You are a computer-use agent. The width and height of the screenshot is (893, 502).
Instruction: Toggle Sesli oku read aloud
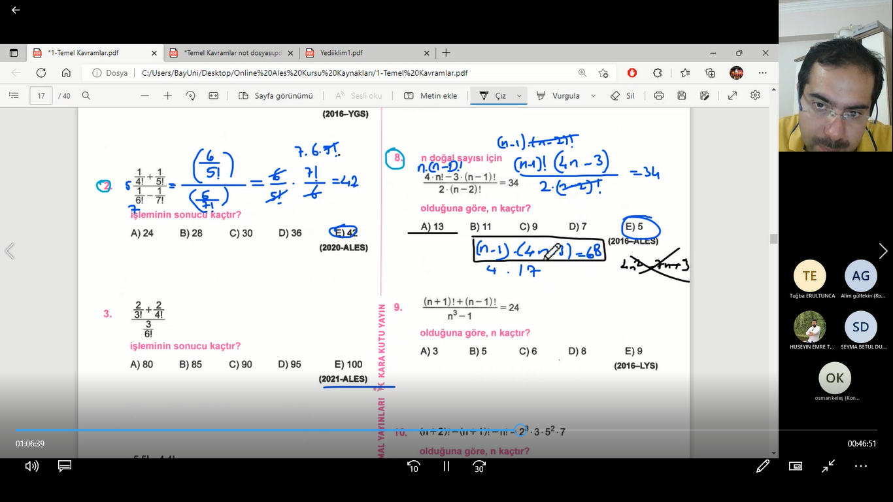coord(358,95)
